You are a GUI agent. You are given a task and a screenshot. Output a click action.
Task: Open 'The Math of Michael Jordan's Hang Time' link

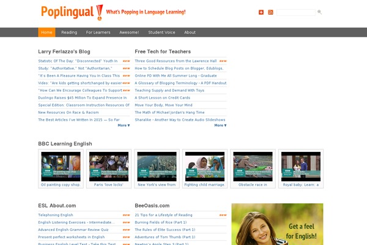point(169,112)
